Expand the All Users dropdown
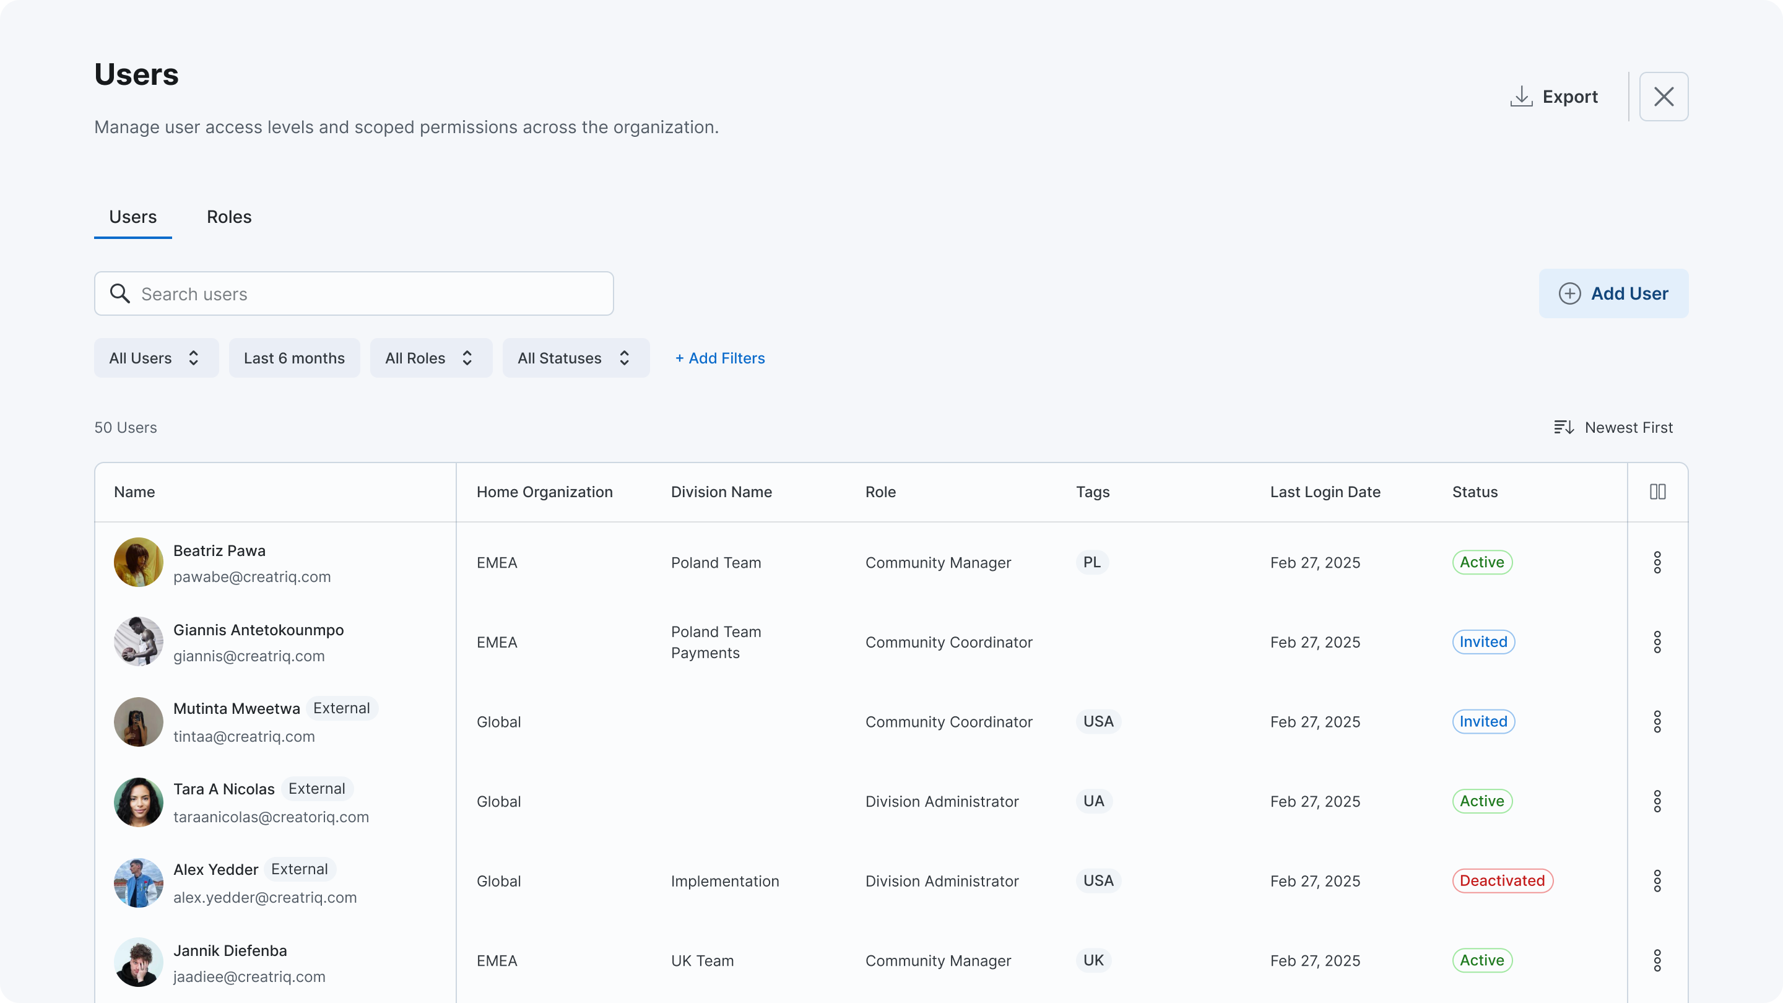Viewport: 1783px width, 1003px height. pyautogui.click(x=156, y=358)
